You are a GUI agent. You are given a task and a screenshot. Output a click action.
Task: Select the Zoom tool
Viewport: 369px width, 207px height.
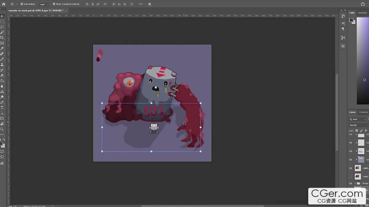coord(2,129)
